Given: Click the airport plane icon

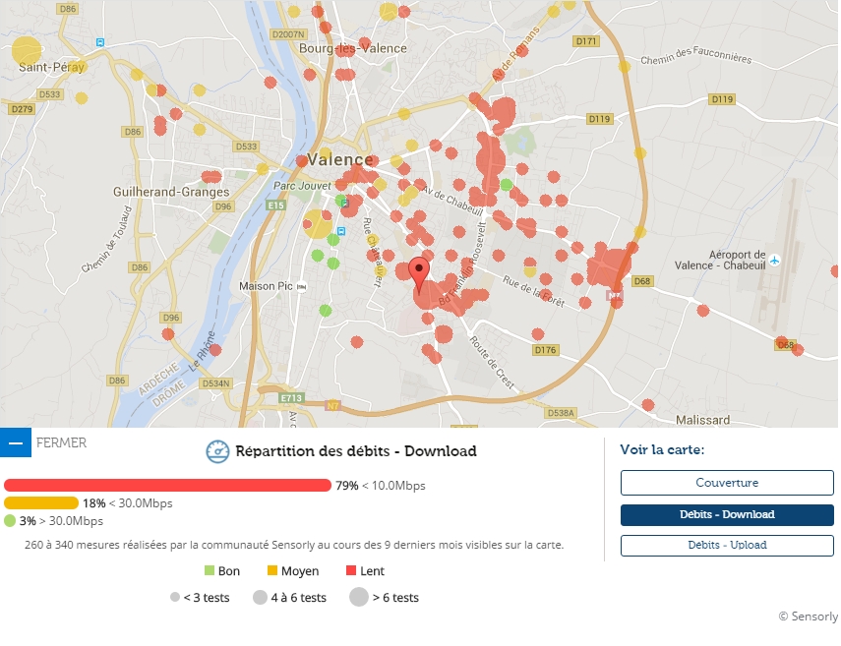Looking at the screenshot, I should coord(774,260).
